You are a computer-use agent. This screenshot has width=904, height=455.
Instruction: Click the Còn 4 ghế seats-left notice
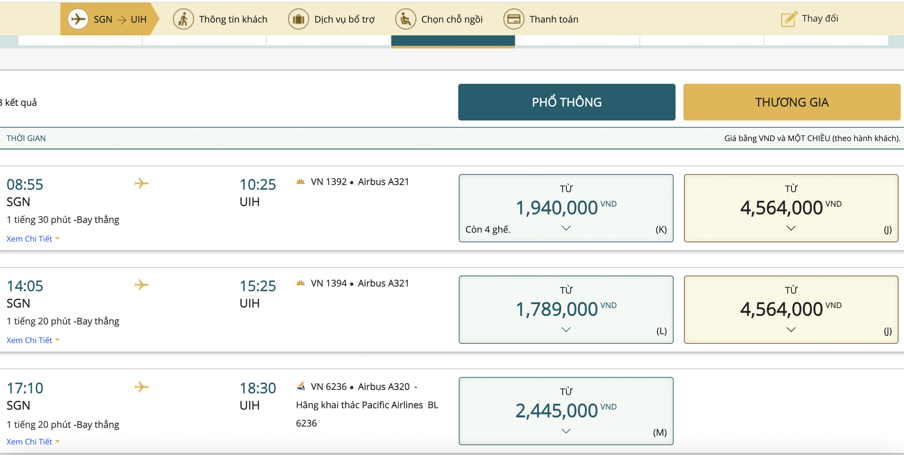[488, 229]
